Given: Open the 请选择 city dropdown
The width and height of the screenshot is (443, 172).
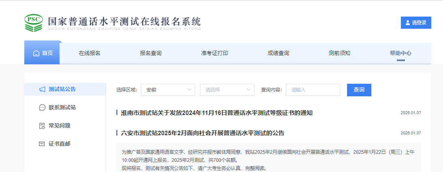Looking at the screenshot, I should [x=227, y=90].
